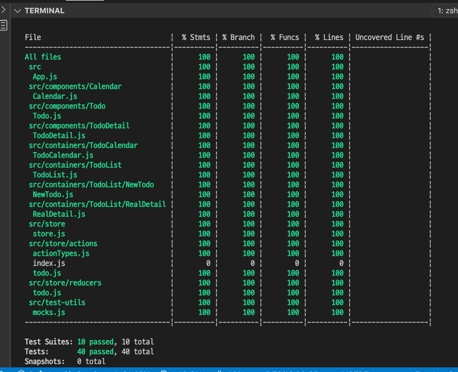Viewport: 458px width, 372px height.
Task: Select the 'mocks.js' file name
Action: pyautogui.click(x=49, y=312)
